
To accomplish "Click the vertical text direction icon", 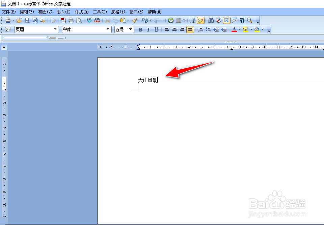I will [193, 20].
